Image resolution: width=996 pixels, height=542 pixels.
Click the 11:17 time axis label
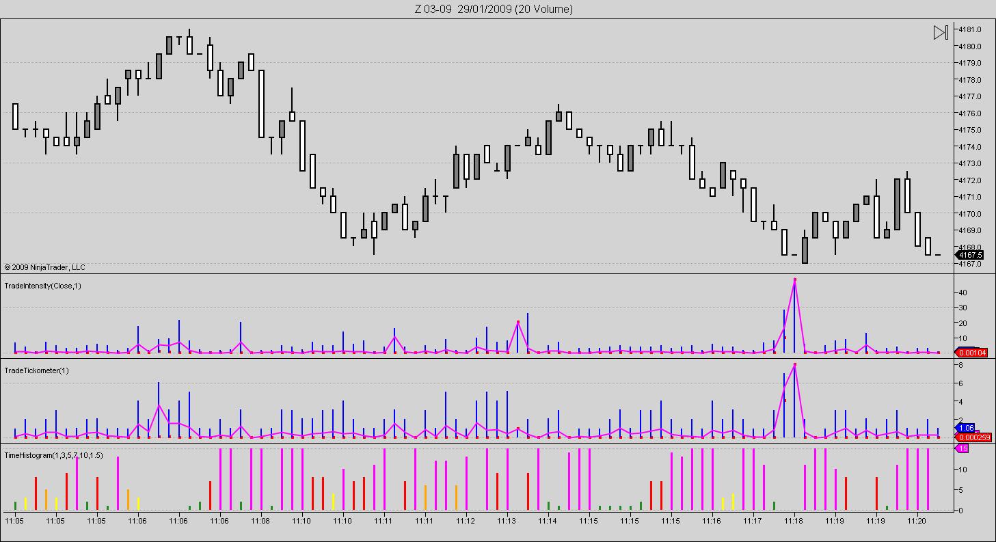coord(753,521)
